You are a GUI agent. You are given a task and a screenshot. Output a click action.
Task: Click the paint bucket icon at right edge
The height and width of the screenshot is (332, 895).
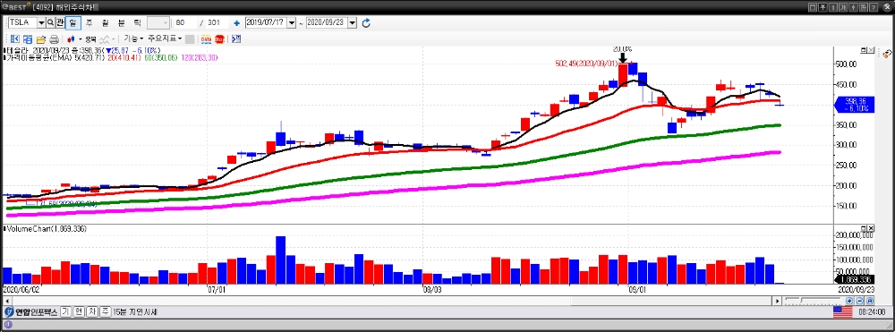[887, 54]
